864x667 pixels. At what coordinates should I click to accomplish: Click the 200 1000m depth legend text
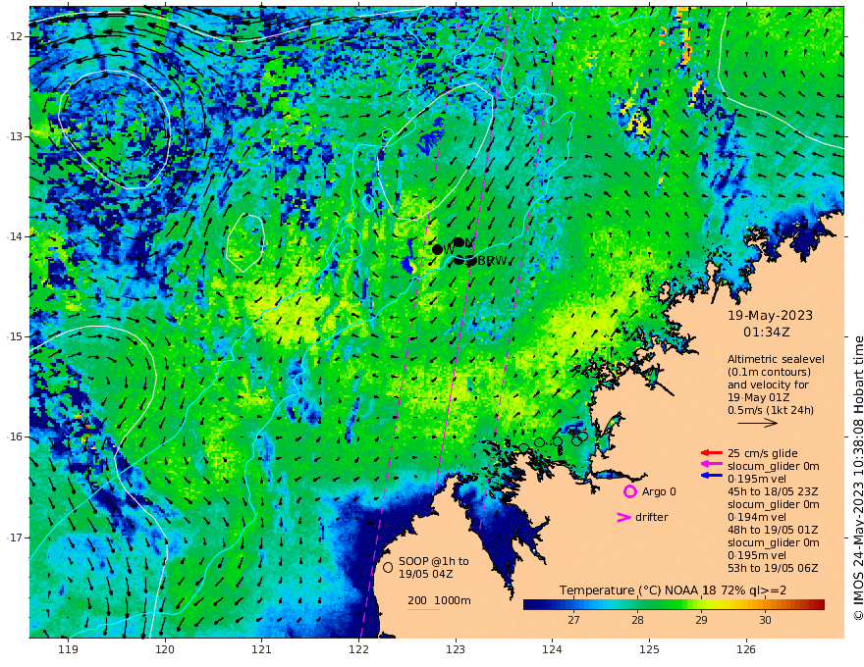tap(439, 600)
